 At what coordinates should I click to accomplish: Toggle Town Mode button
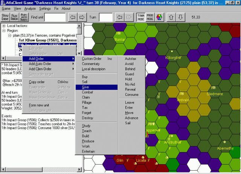pos(141,17)
